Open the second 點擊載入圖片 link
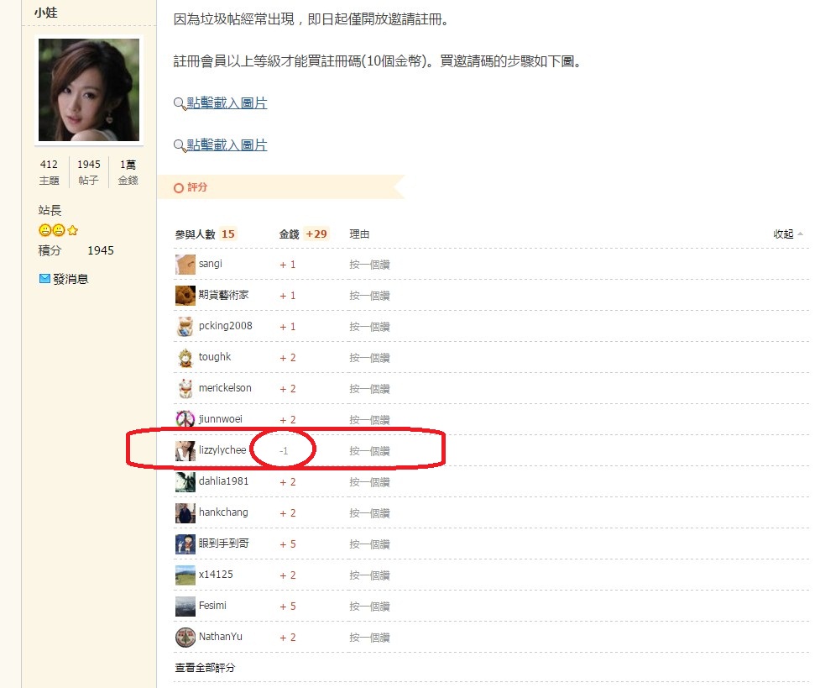Viewport: 820px width, 688px height. 227,144
